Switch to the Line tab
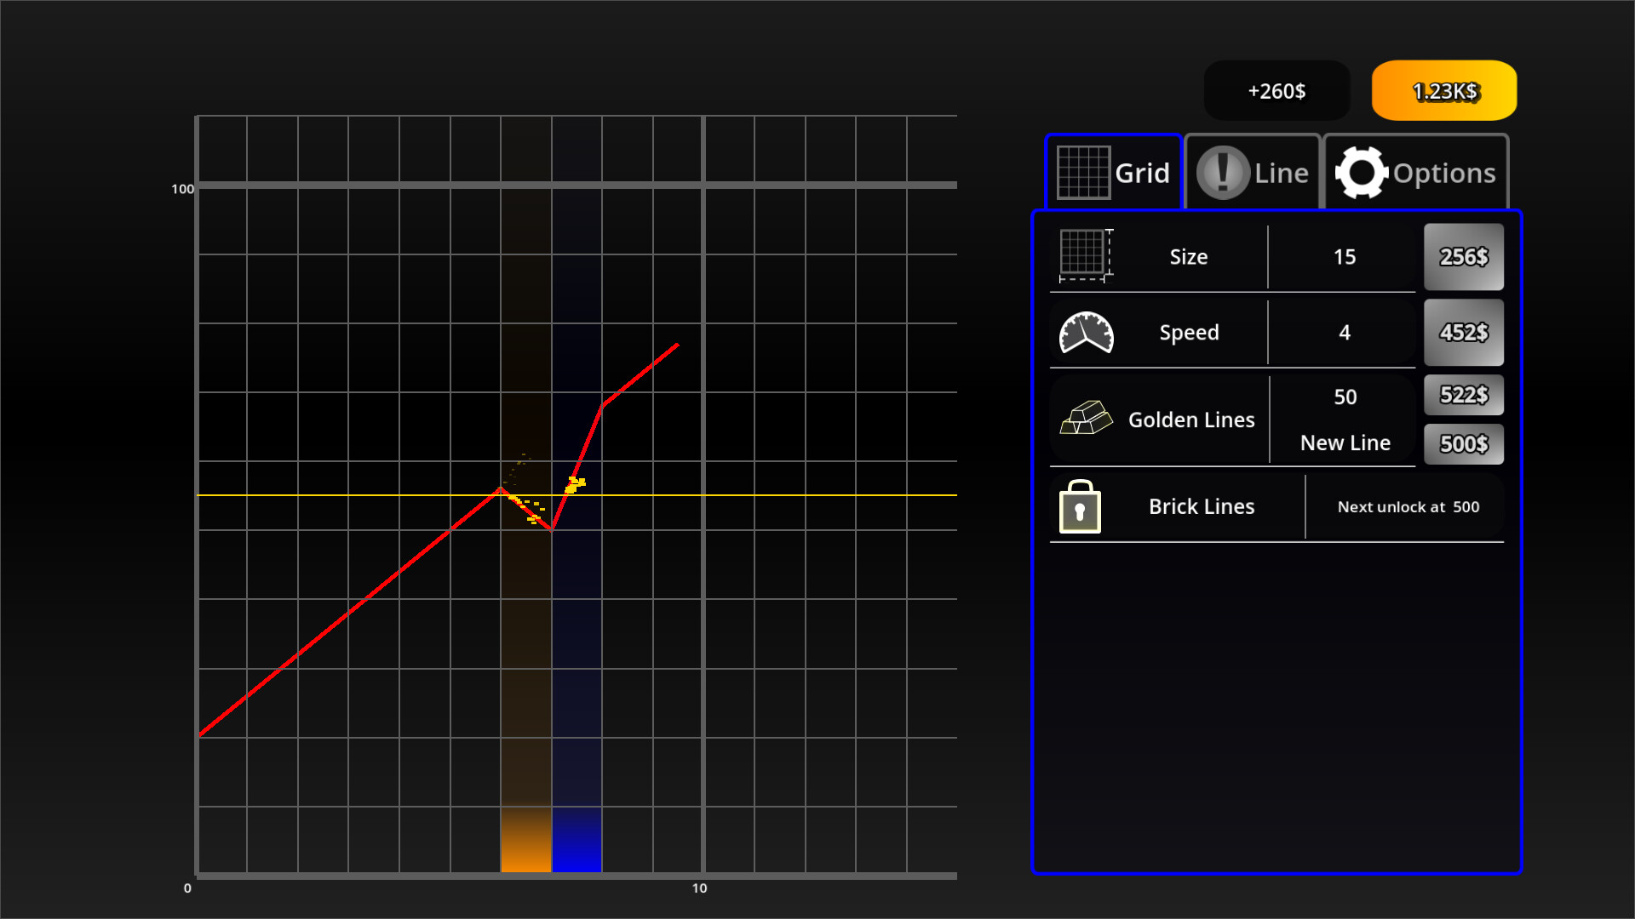1635x919 pixels. click(x=1252, y=172)
